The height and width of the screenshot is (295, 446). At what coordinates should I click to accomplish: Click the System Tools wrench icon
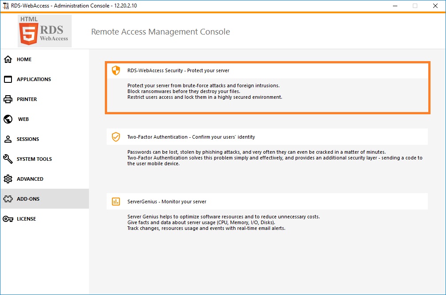[x=8, y=159]
